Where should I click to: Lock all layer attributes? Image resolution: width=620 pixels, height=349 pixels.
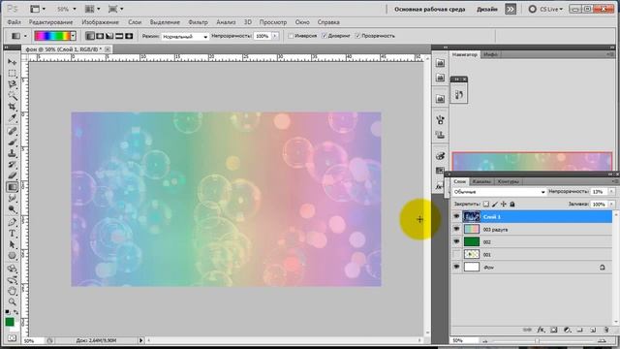[x=512, y=205]
